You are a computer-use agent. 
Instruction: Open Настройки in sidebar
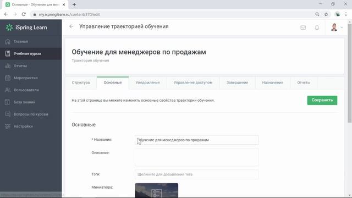(23, 127)
